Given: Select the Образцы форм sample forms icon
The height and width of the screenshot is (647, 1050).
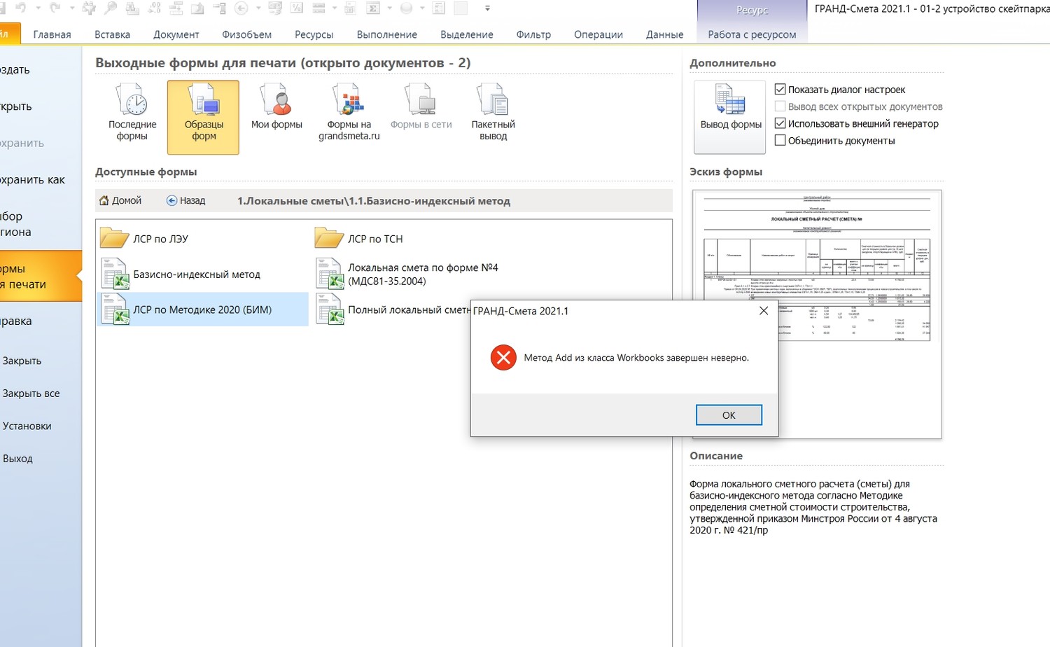Looking at the screenshot, I should [x=203, y=116].
